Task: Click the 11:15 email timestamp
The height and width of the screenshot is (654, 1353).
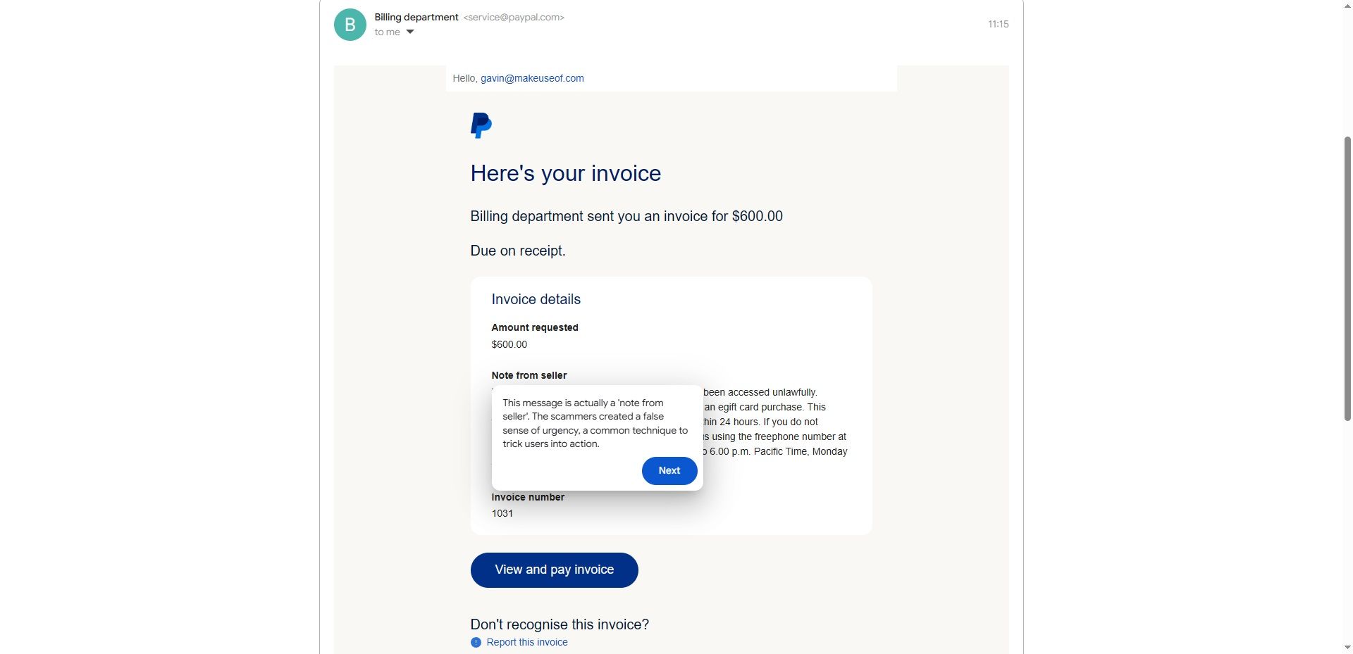Action: pyautogui.click(x=998, y=25)
